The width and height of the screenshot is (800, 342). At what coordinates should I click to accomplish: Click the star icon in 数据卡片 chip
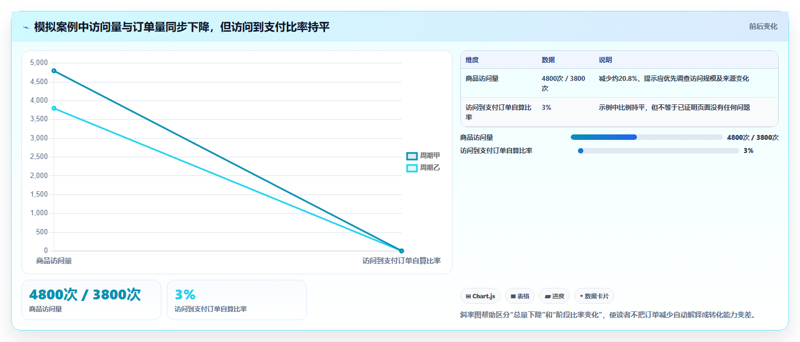[x=581, y=296]
